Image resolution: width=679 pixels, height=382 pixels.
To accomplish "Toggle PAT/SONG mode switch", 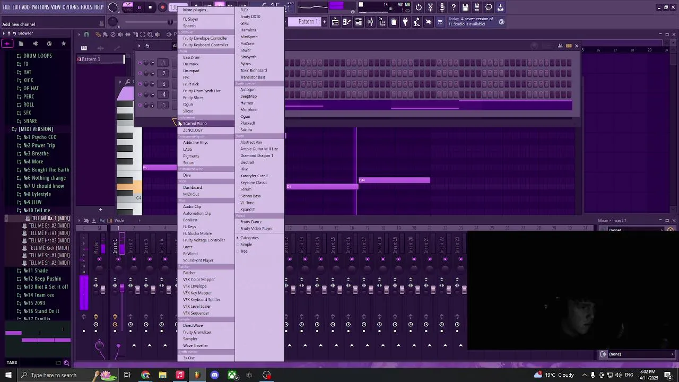I will (x=127, y=7).
